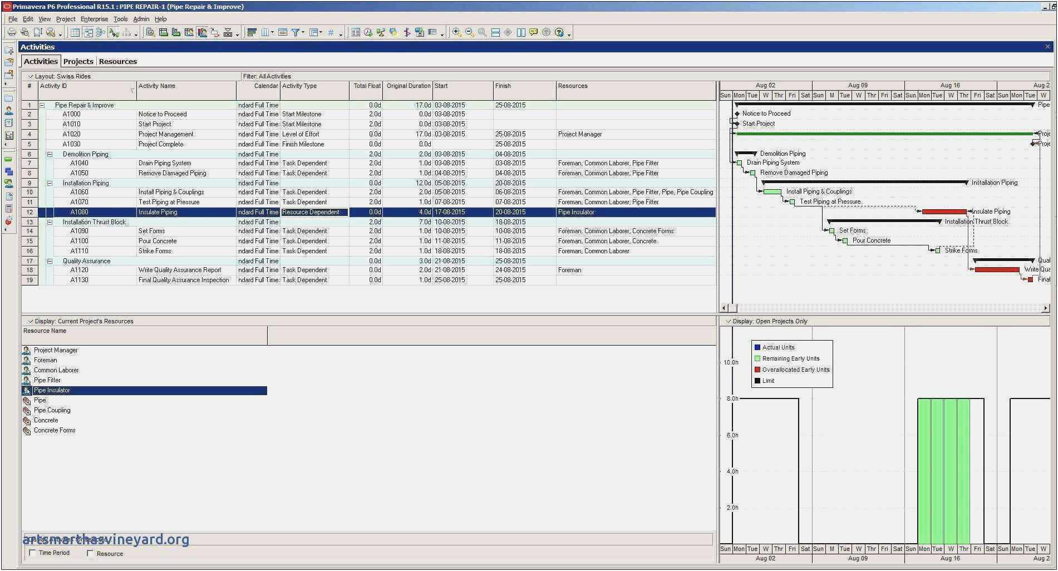Image resolution: width=1058 pixels, height=571 pixels.
Task: Select the Concrete Forms resource
Action: point(55,430)
